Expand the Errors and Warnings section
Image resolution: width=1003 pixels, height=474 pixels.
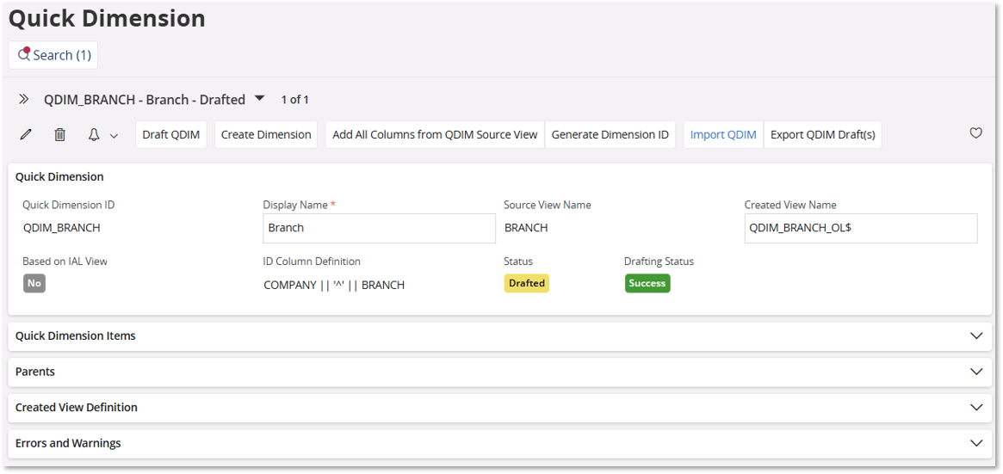[x=499, y=443]
